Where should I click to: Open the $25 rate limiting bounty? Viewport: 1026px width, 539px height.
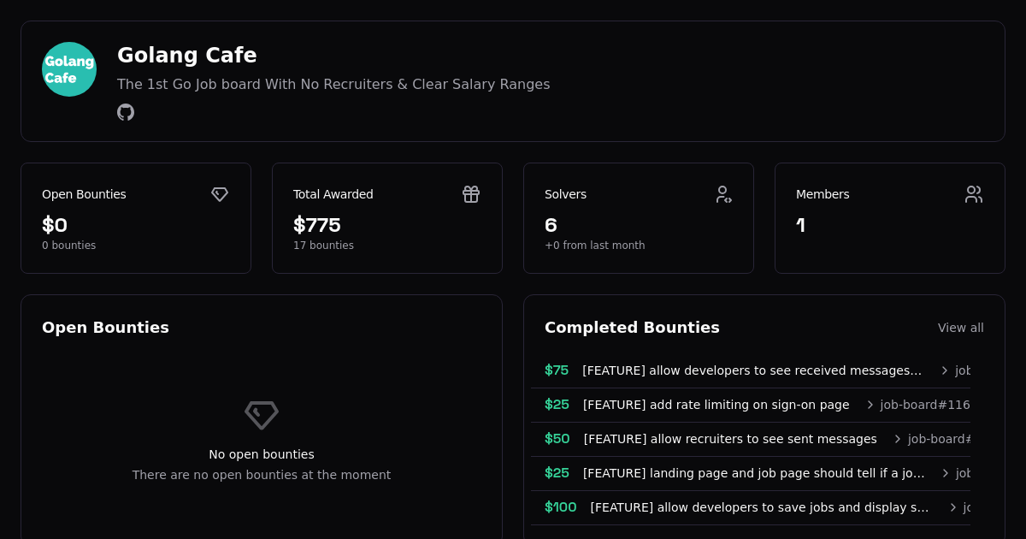(716, 405)
